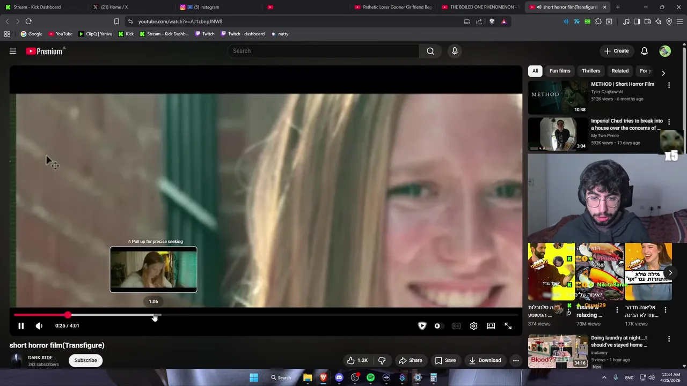
Task: Save video to playlist
Action: 445,360
